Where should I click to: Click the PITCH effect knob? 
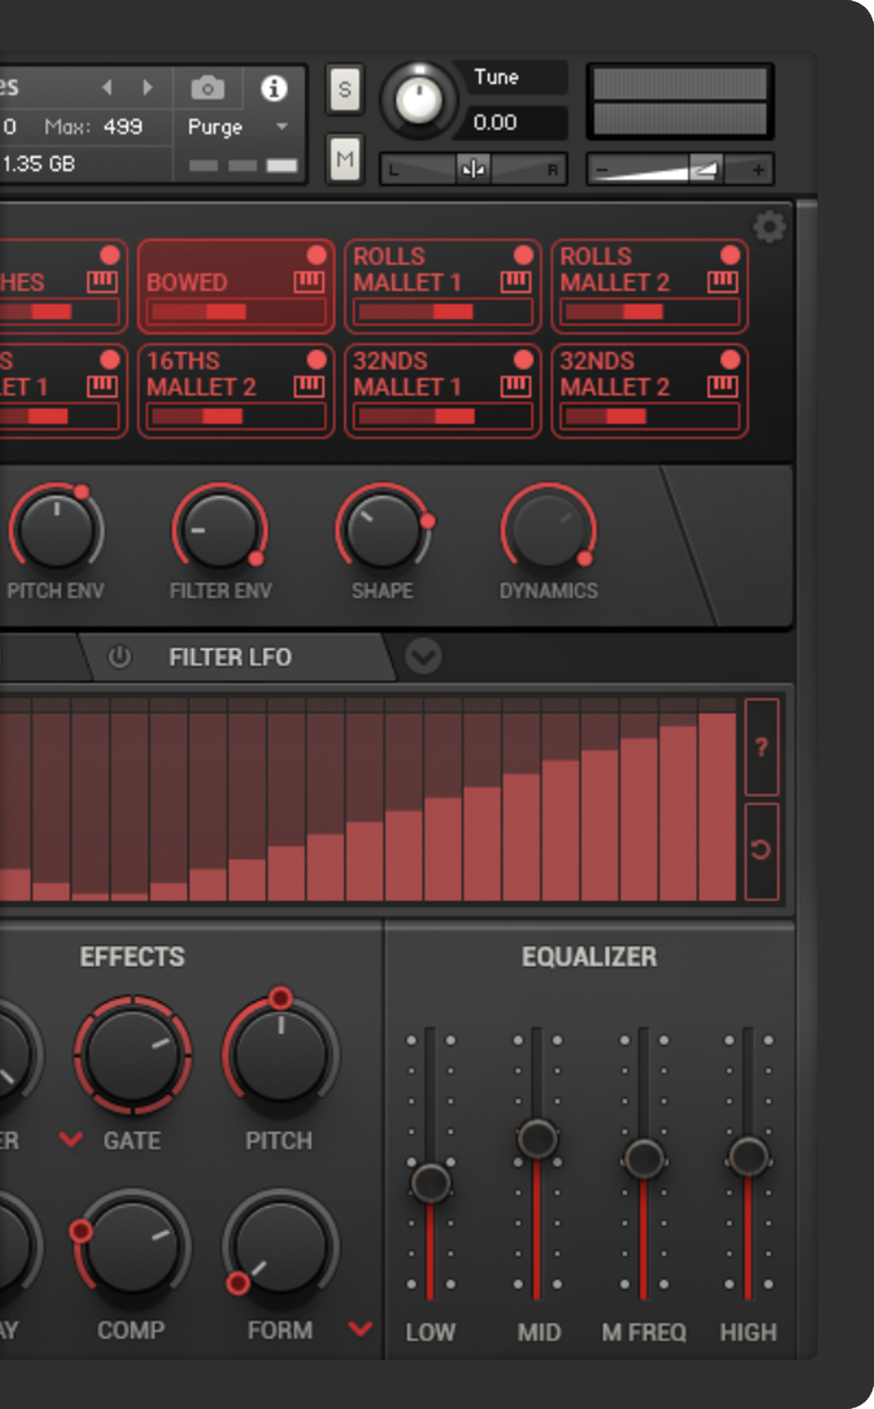tap(280, 1055)
